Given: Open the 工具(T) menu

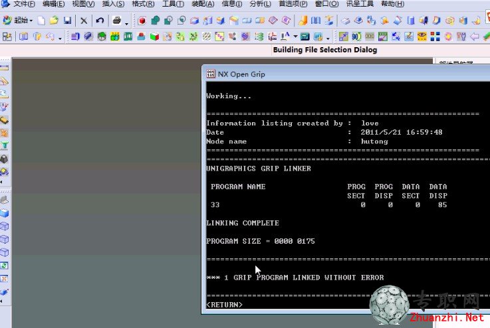Looking at the screenshot, I should 173,4.
